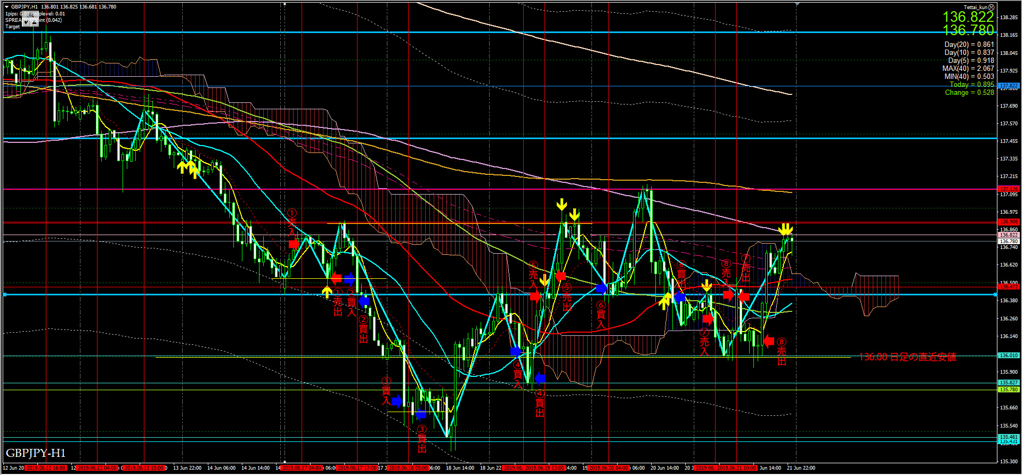The image size is (1023, 475).
Task: Select the 135.827 price label
Action: pos(1009,383)
